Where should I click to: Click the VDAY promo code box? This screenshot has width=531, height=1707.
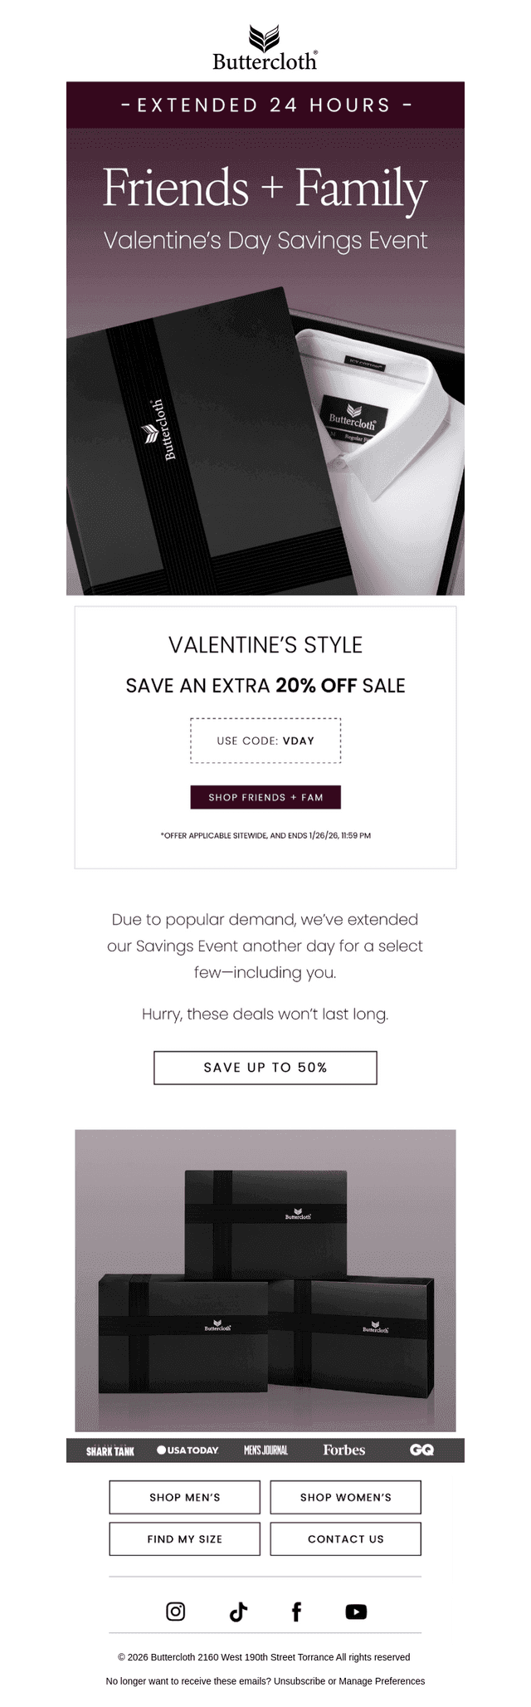265,740
